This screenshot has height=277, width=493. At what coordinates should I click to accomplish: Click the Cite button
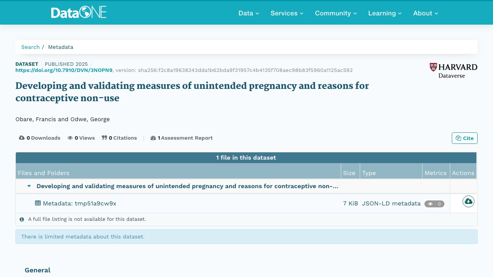(x=464, y=138)
